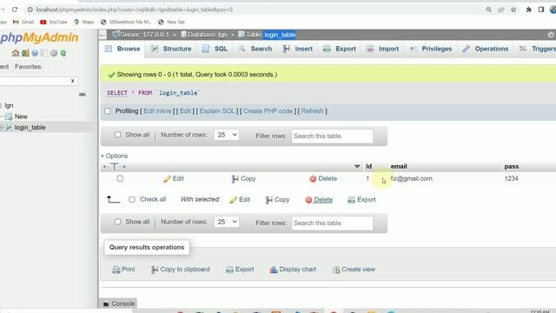The height and width of the screenshot is (313, 556).
Task: Switch to the Browse tab
Action: [122, 49]
